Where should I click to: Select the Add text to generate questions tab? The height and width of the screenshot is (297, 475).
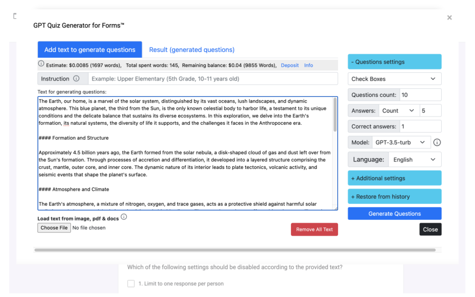click(90, 49)
